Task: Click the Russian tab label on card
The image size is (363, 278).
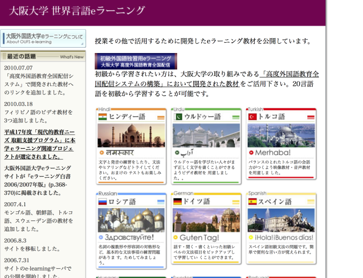Action: pos(108,194)
